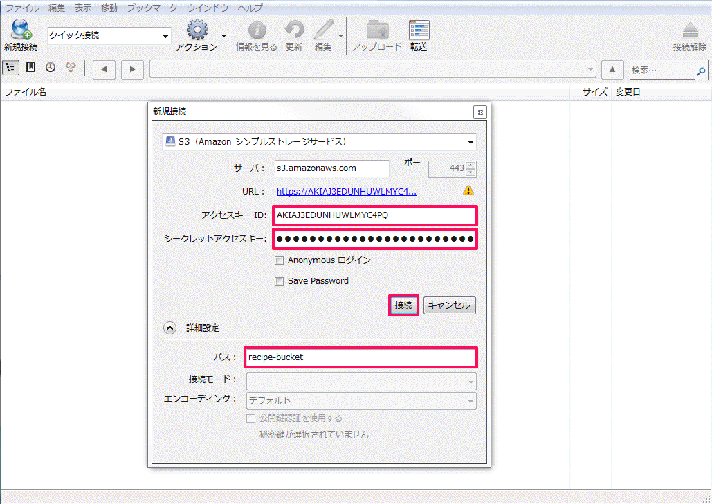Click the 編集 pencil icon
This screenshot has width=712, height=504.
tap(325, 30)
